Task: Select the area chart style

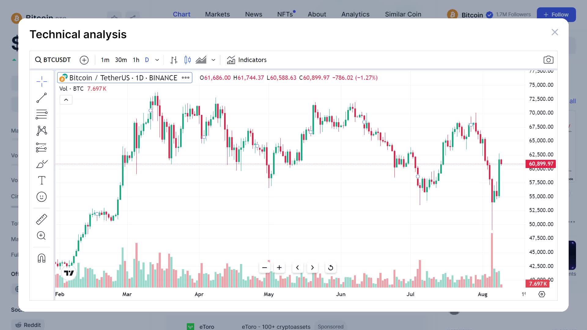Action: [201, 60]
